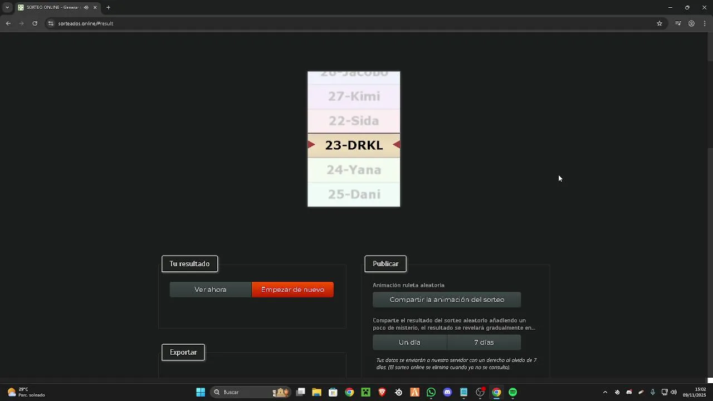713x401 pixels.
Task: Click the address bar URL
Action: pyautogui.click(x=86, y=23)
